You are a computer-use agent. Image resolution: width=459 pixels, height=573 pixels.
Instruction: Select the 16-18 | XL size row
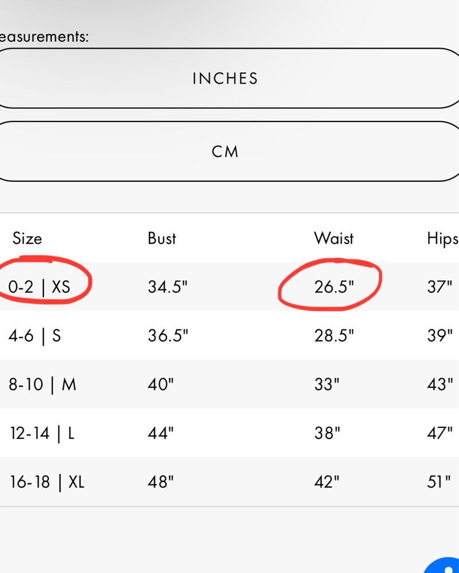point(229,482)
